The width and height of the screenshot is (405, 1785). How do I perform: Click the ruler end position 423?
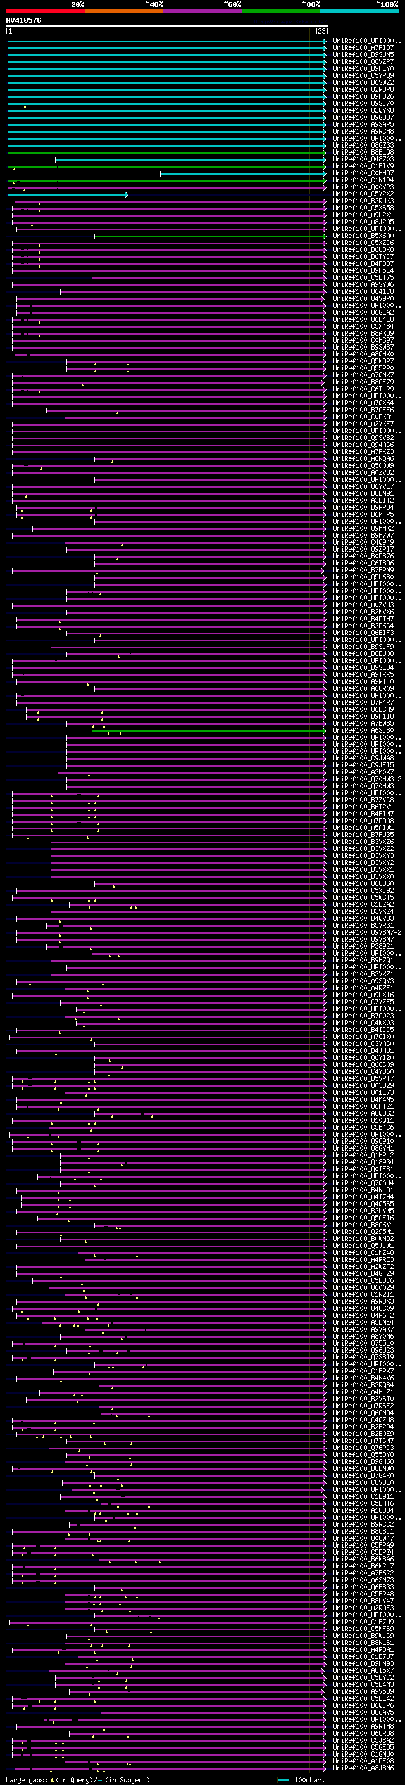click(x=319, y=31)
